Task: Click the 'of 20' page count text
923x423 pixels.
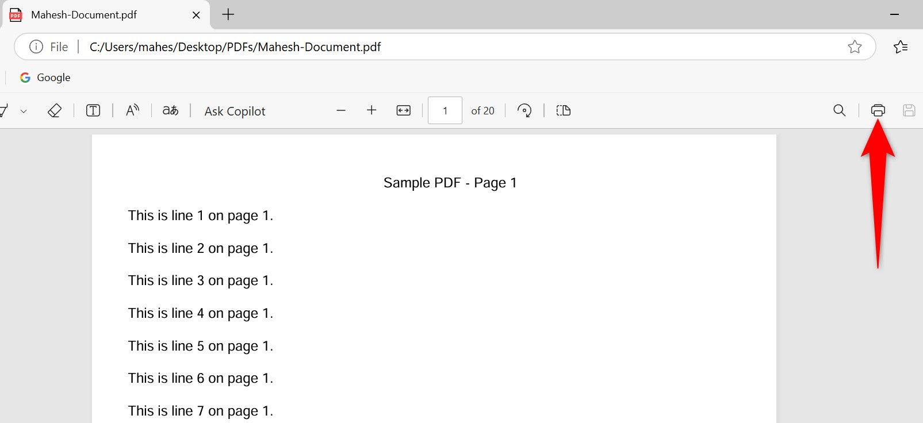Action: 482,111
